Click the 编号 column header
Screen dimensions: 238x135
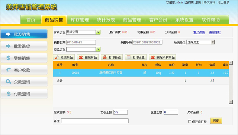75,65
